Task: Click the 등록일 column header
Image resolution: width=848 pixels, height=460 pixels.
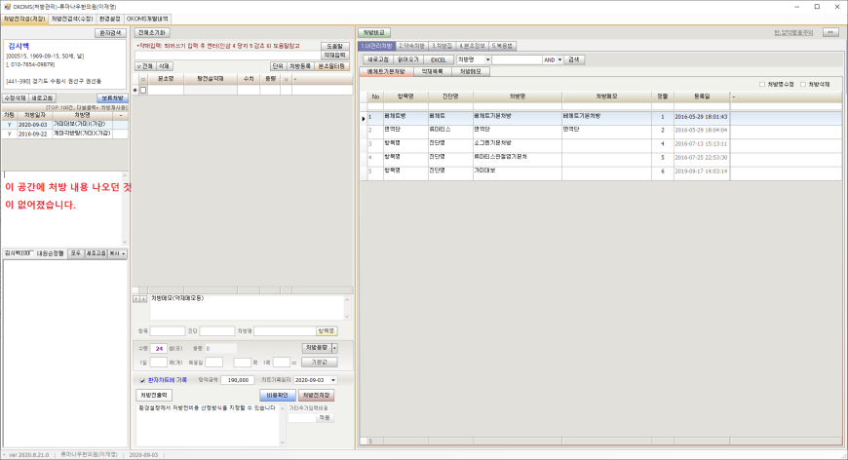Action: pyautogui.click(x=702, y=96)
